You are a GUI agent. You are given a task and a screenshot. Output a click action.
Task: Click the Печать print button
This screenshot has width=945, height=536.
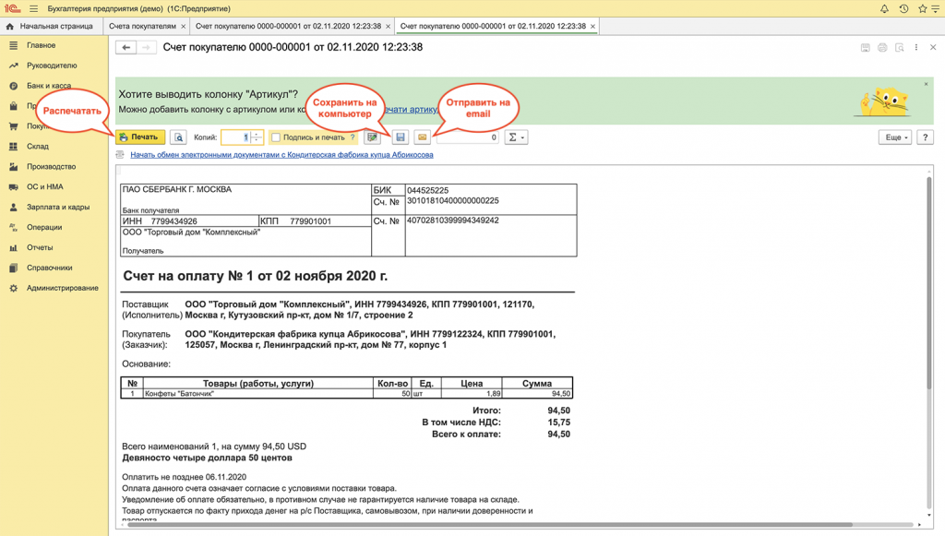(140, 137)
